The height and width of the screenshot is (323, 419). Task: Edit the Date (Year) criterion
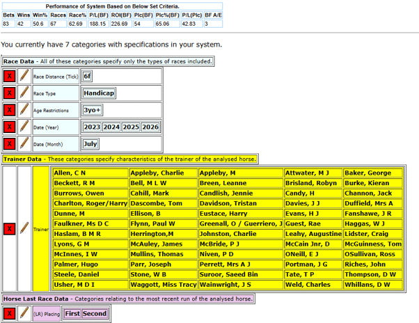(x=24, y=127)
